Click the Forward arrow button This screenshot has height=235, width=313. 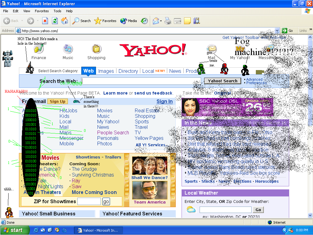pos(31,21)
